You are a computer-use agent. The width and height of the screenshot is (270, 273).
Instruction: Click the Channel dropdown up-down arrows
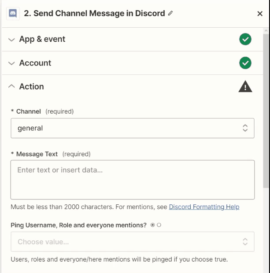click(245, 128)
